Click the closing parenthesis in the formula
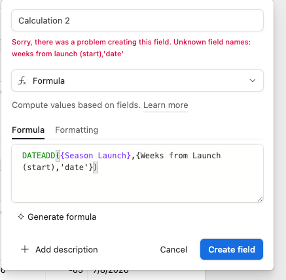286x280 pixels. [x=96, y=167]
